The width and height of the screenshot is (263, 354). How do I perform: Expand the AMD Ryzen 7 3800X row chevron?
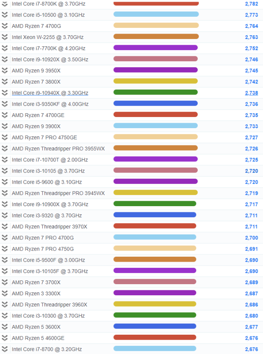pyautogui.click(x=5, y=82)
